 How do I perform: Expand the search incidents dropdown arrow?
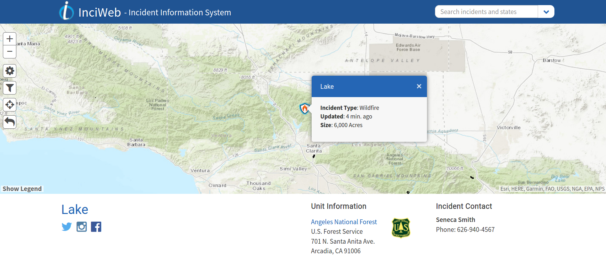click(x=546, y=12)
